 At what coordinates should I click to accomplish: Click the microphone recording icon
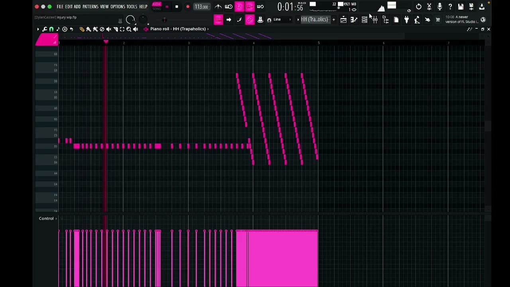pos(439,7)
